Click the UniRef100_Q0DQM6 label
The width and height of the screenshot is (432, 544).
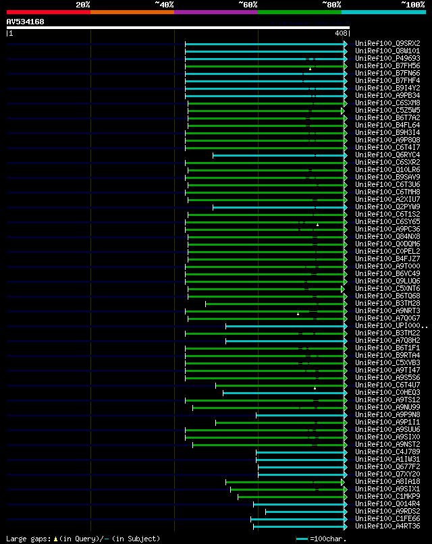(x=387, y=244)
